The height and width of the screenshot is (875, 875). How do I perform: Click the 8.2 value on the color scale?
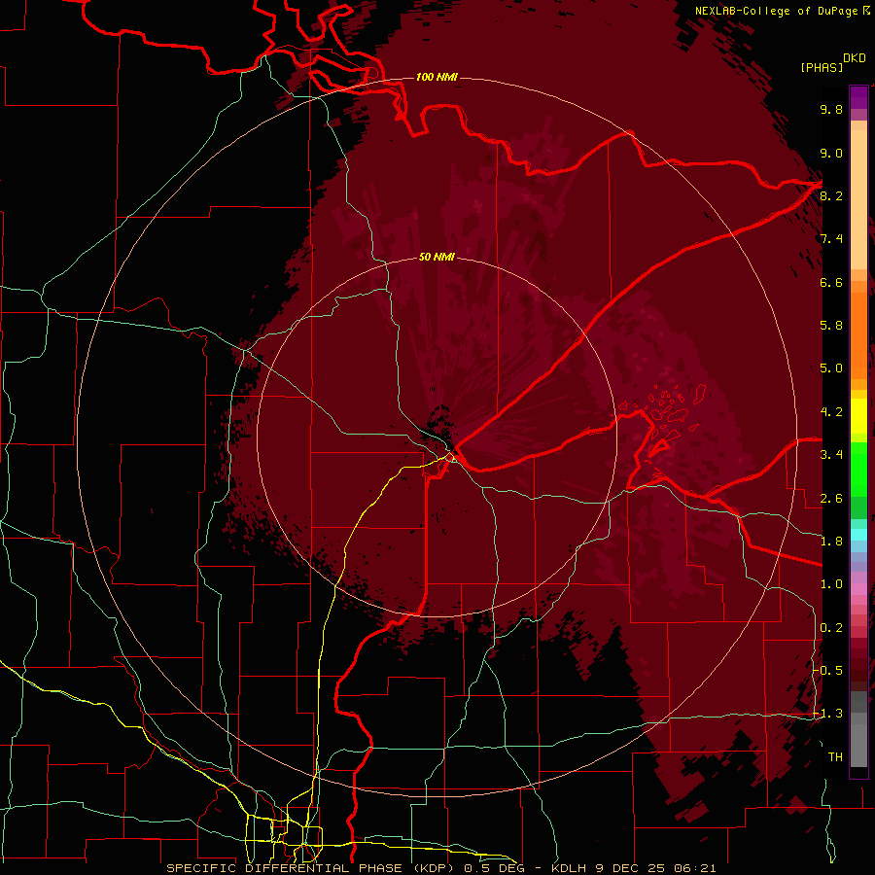pyautogui.click(x=831, y=195)
